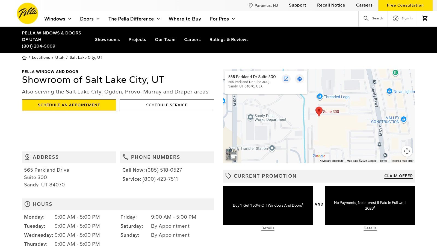This screenshot has height=246, width=437.
Task: Click the Utah breadcrumb link
Action: (60, 58)
